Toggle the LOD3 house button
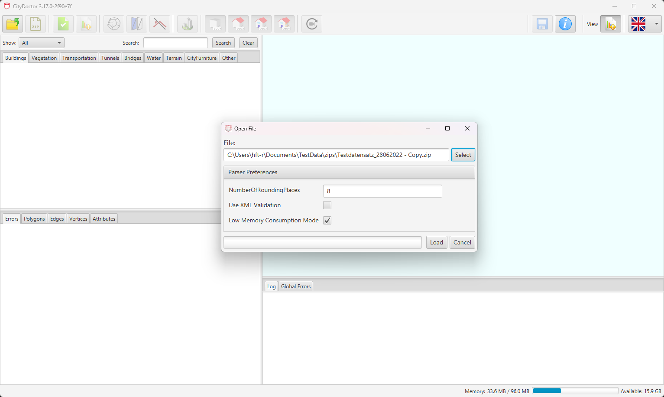Screen dimensions: 664x397 coord(261,24)
